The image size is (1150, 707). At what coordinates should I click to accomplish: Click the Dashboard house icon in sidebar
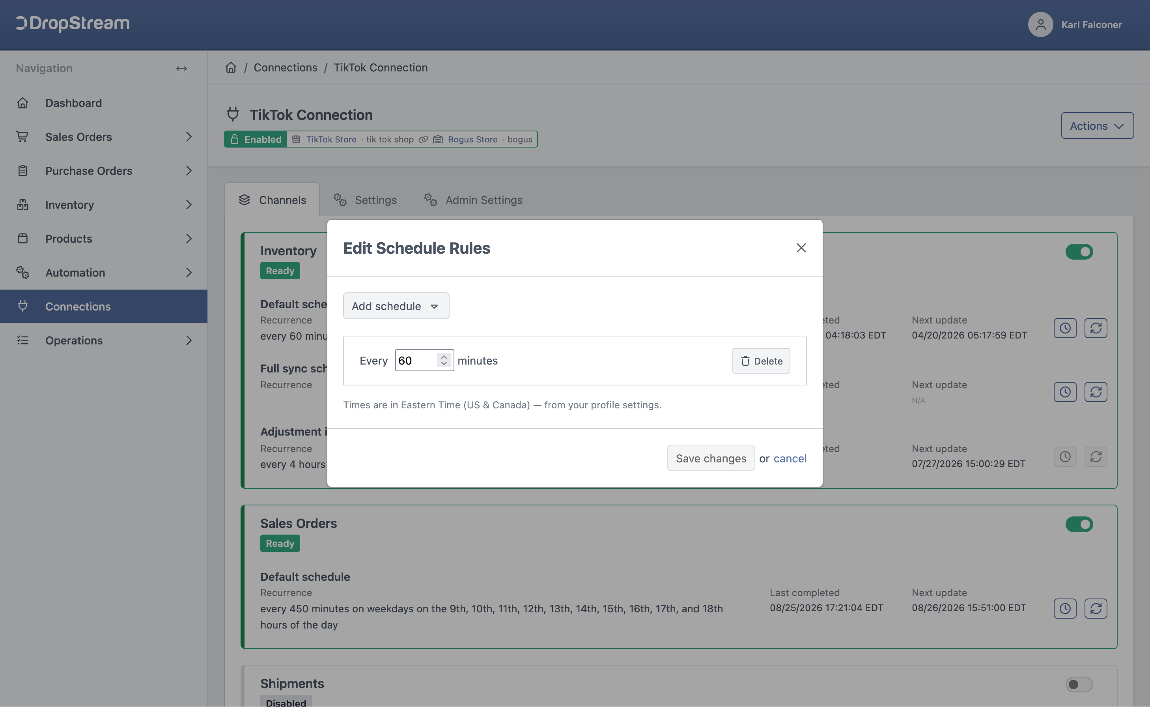(22, 103)
